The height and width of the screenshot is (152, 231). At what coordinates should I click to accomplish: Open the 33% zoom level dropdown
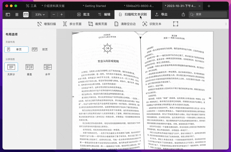tap(40, 14)
